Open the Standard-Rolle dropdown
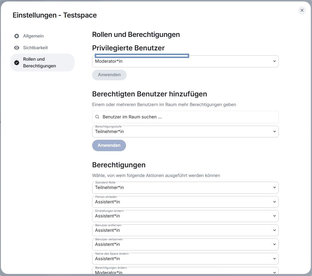Image resolution: width=312 pixels, height=276 pixels. point(185,188)
